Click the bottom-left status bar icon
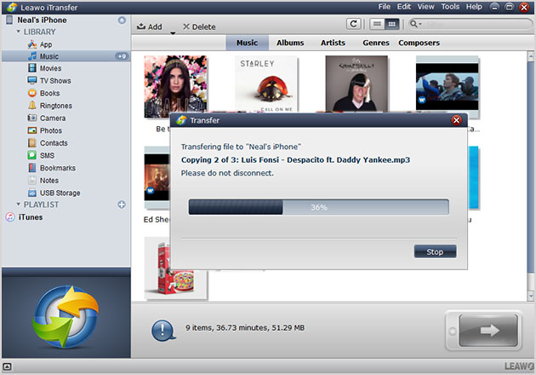Image resolution: width=536 pixels, height=375 pixels. click(7, 366)
